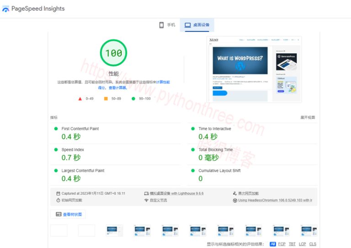This screenshot has height=248, width=351.
Task: Expand the metrics with 展开视图
Action: [307, 118]
